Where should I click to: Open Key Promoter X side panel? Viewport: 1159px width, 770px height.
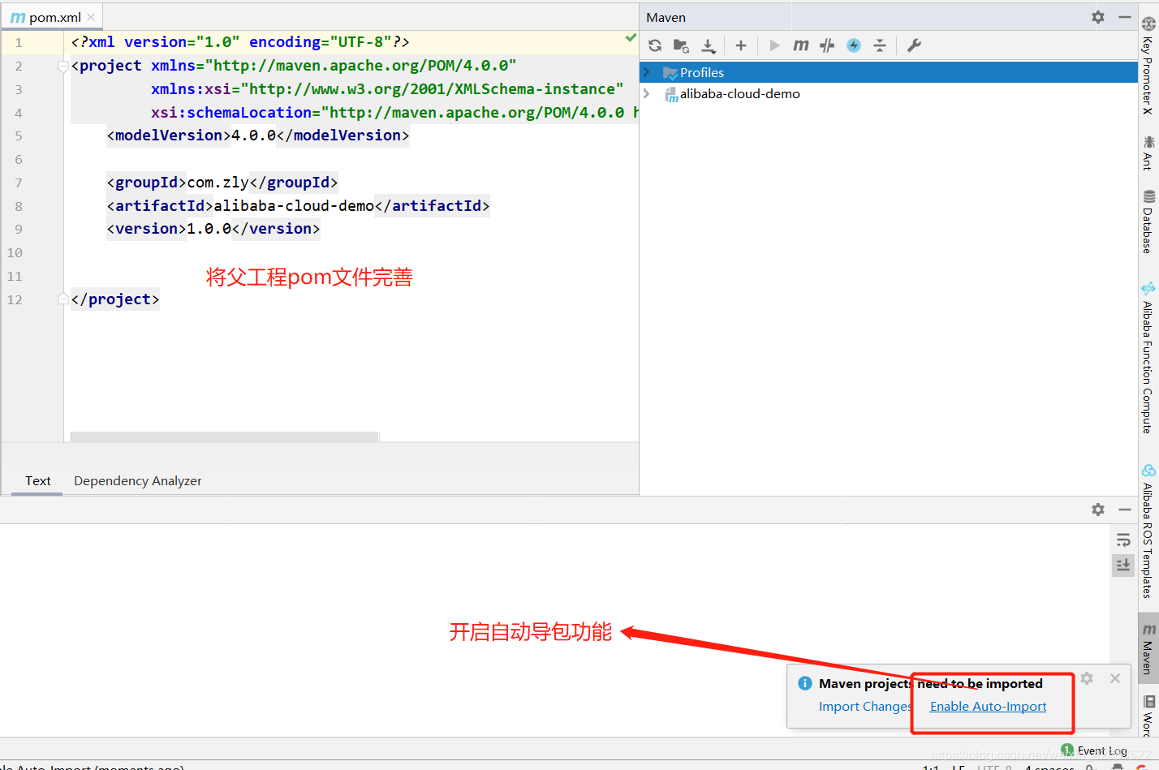pos(1148,66)
